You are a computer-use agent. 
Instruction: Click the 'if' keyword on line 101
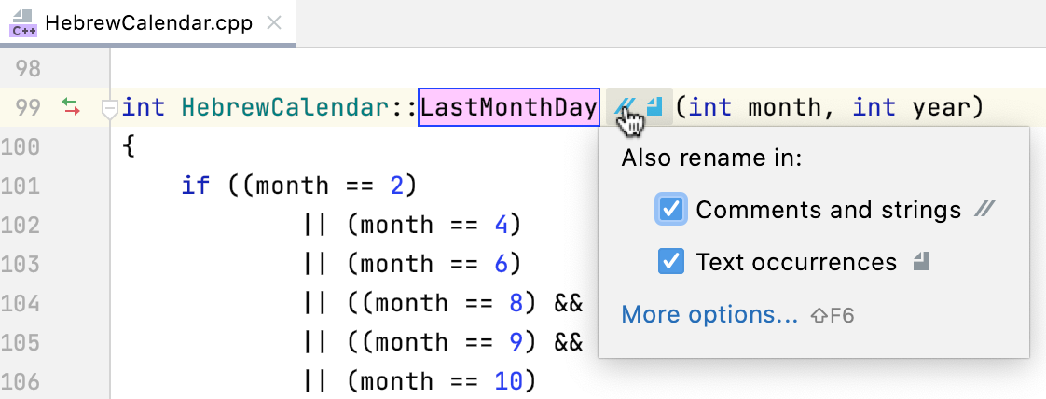(196, 186)
